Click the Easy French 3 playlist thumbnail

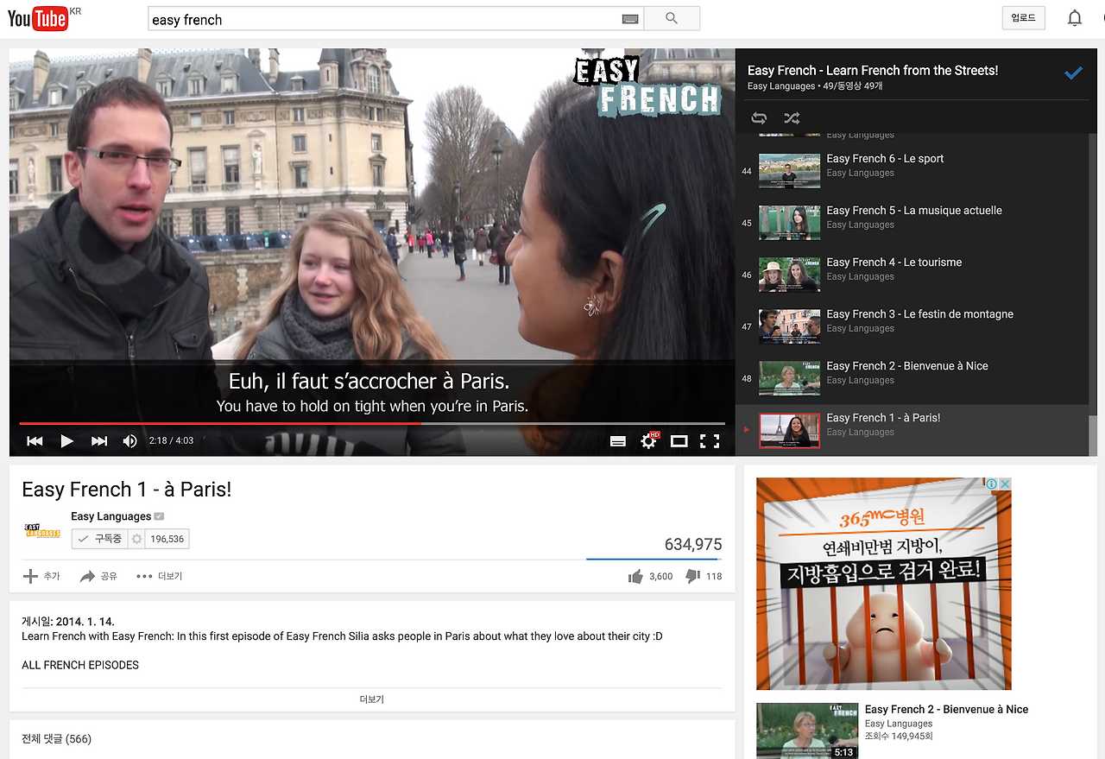(789, 326)
